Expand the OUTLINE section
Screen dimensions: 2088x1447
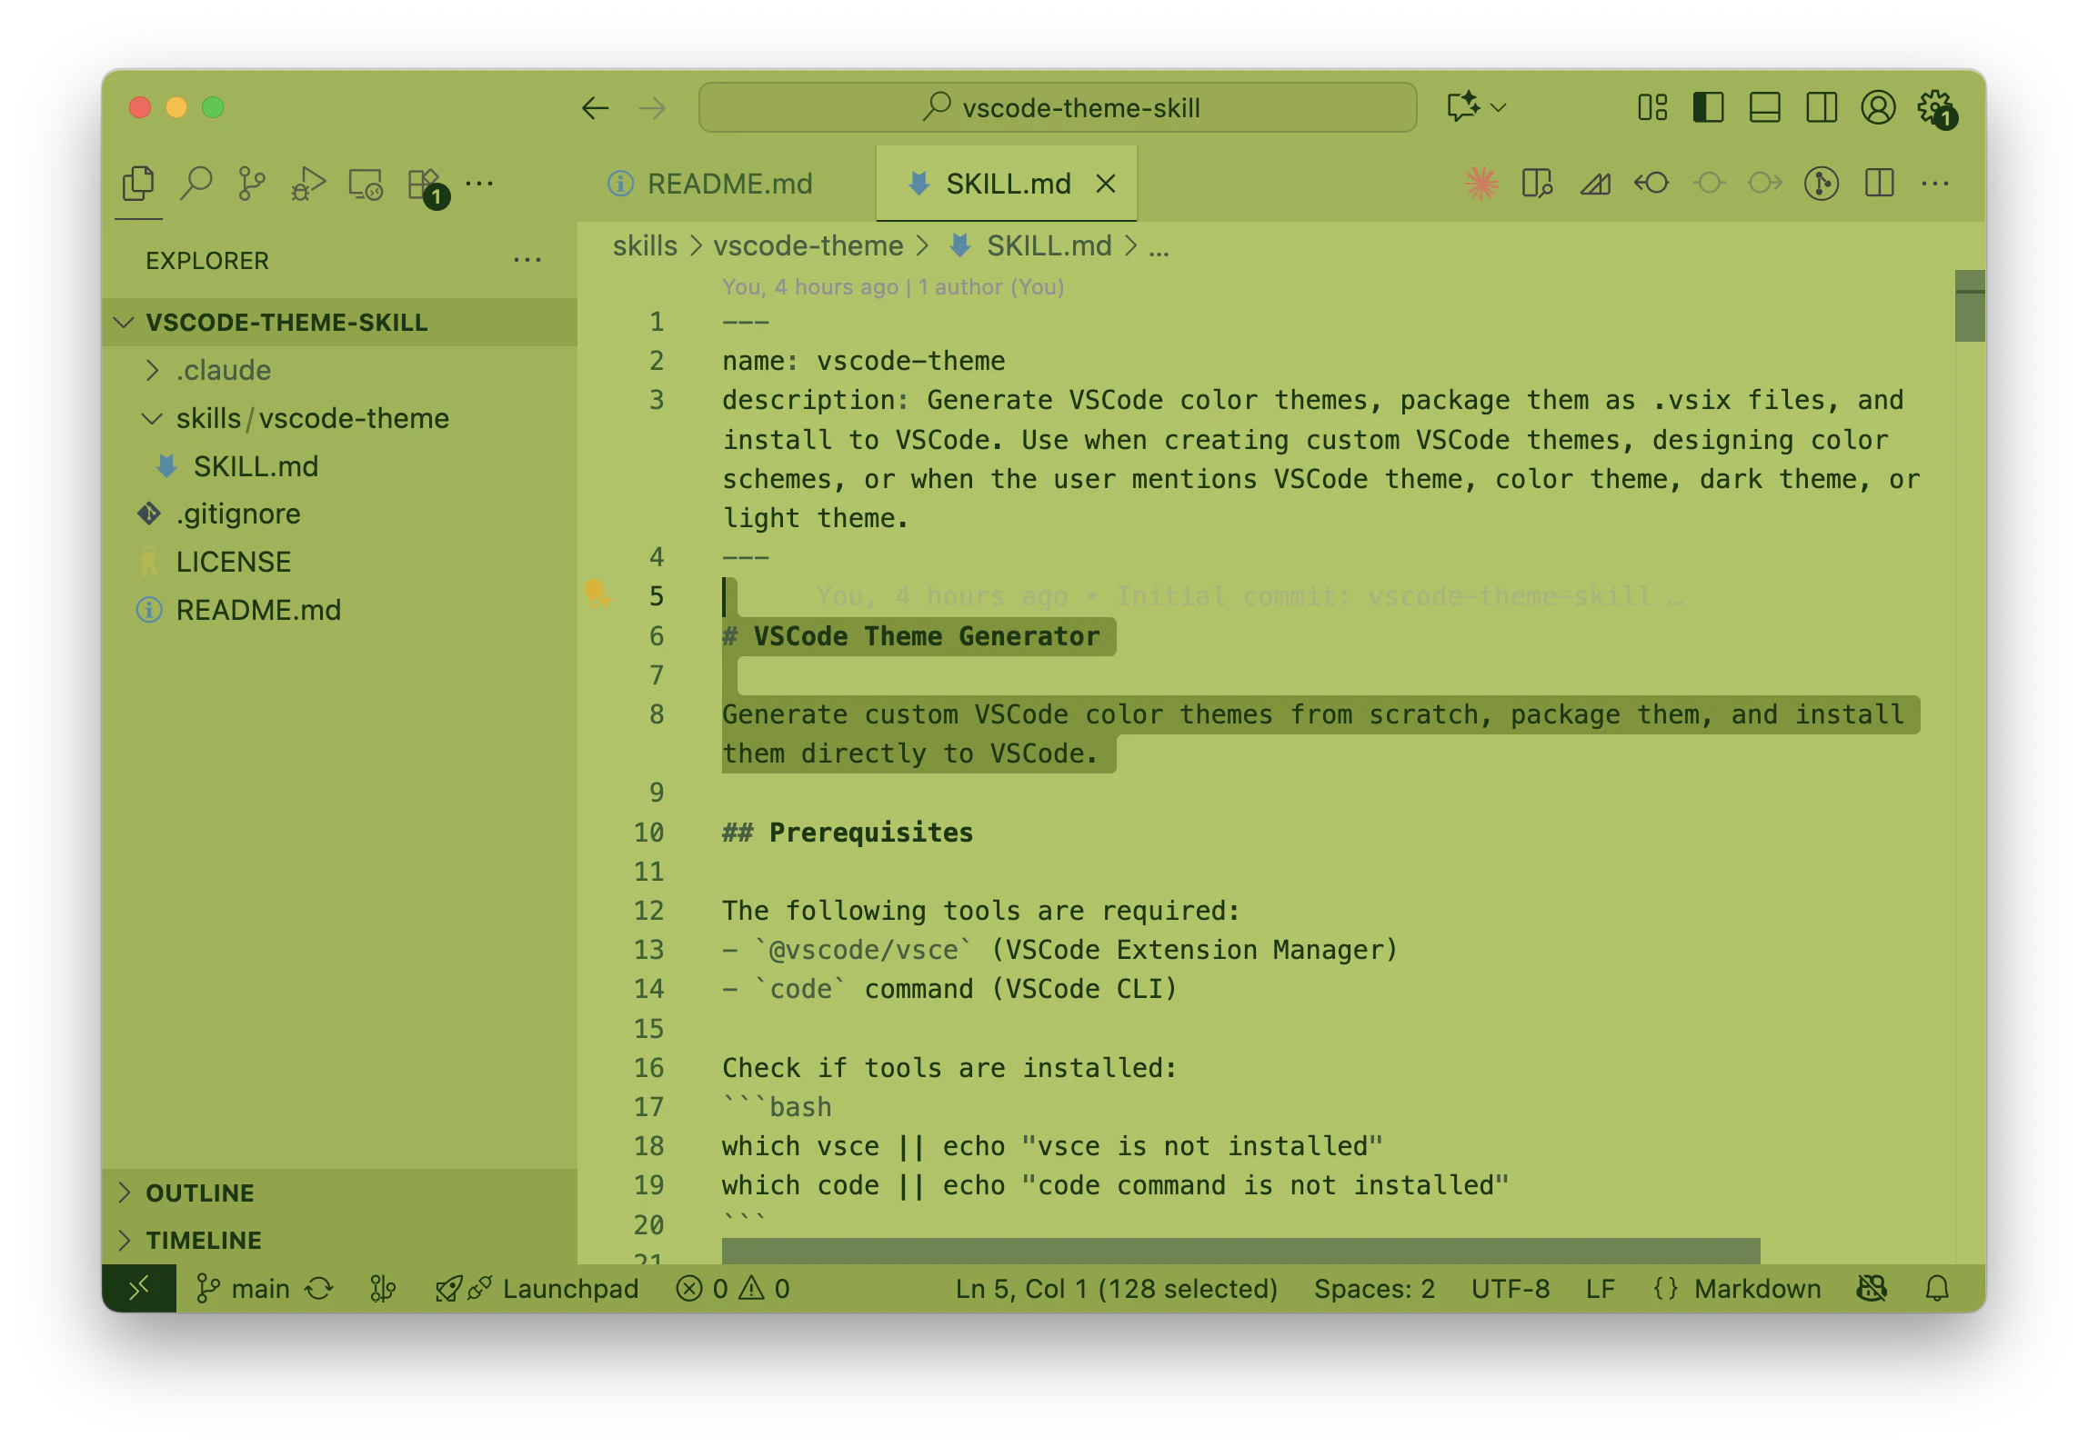pyautogui.click(x=339, y=1193)
